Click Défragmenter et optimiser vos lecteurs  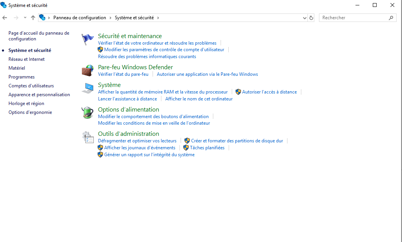point(137,141)
